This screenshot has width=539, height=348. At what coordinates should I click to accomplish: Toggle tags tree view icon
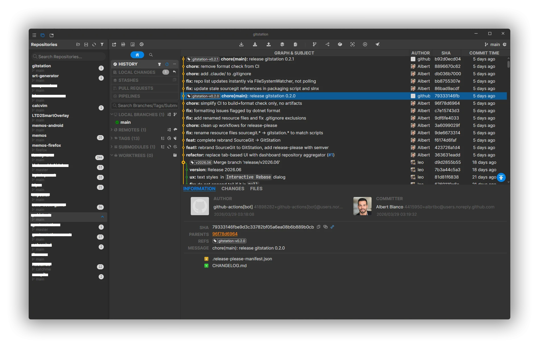pyautogui.click(x=163, y=138)
